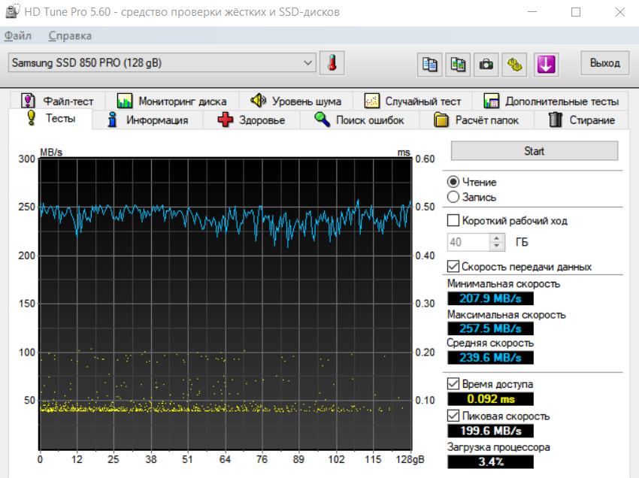Click the purple down-arrow icon

tap(546, 65)
